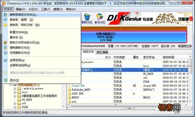
Task: Click the efi folder icon in tree
Action: tap(19, 103)
